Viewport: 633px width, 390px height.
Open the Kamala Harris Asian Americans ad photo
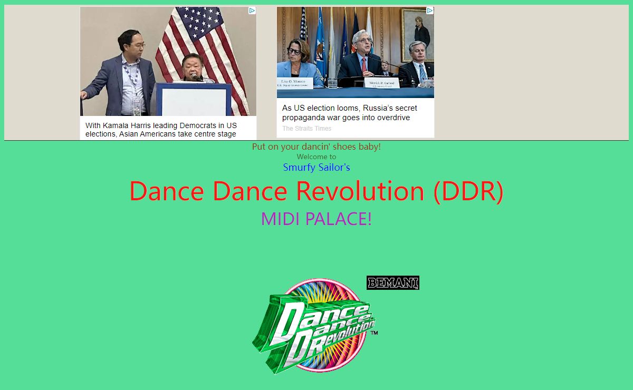168,61
